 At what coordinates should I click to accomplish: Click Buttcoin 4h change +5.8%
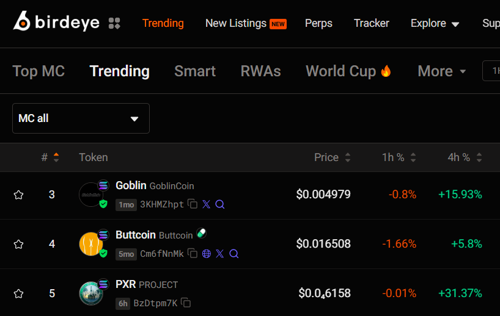point(466,244)
